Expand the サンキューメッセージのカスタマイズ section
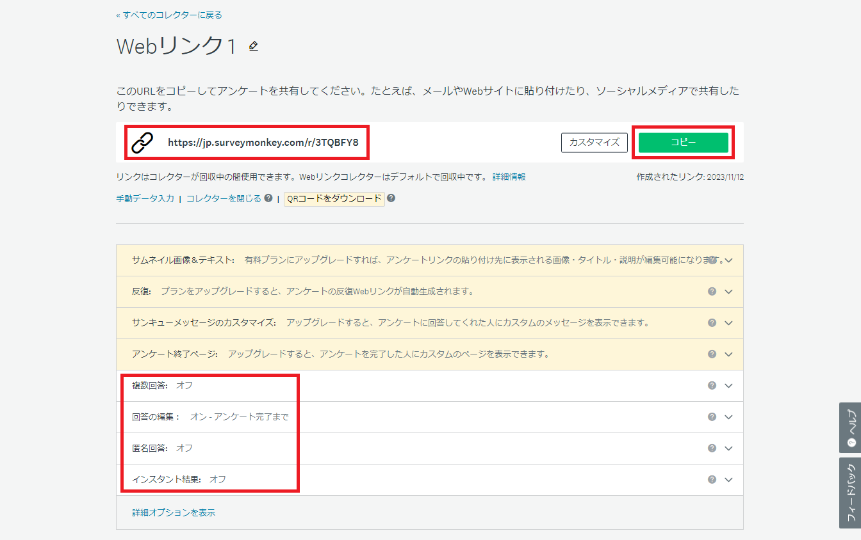 click(x=728, y=322)
